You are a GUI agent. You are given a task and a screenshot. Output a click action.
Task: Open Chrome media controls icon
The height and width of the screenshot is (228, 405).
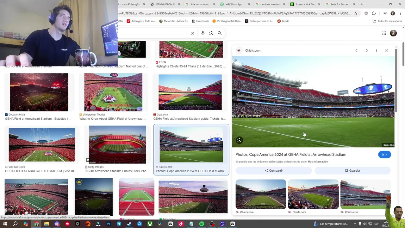(385, 13)
